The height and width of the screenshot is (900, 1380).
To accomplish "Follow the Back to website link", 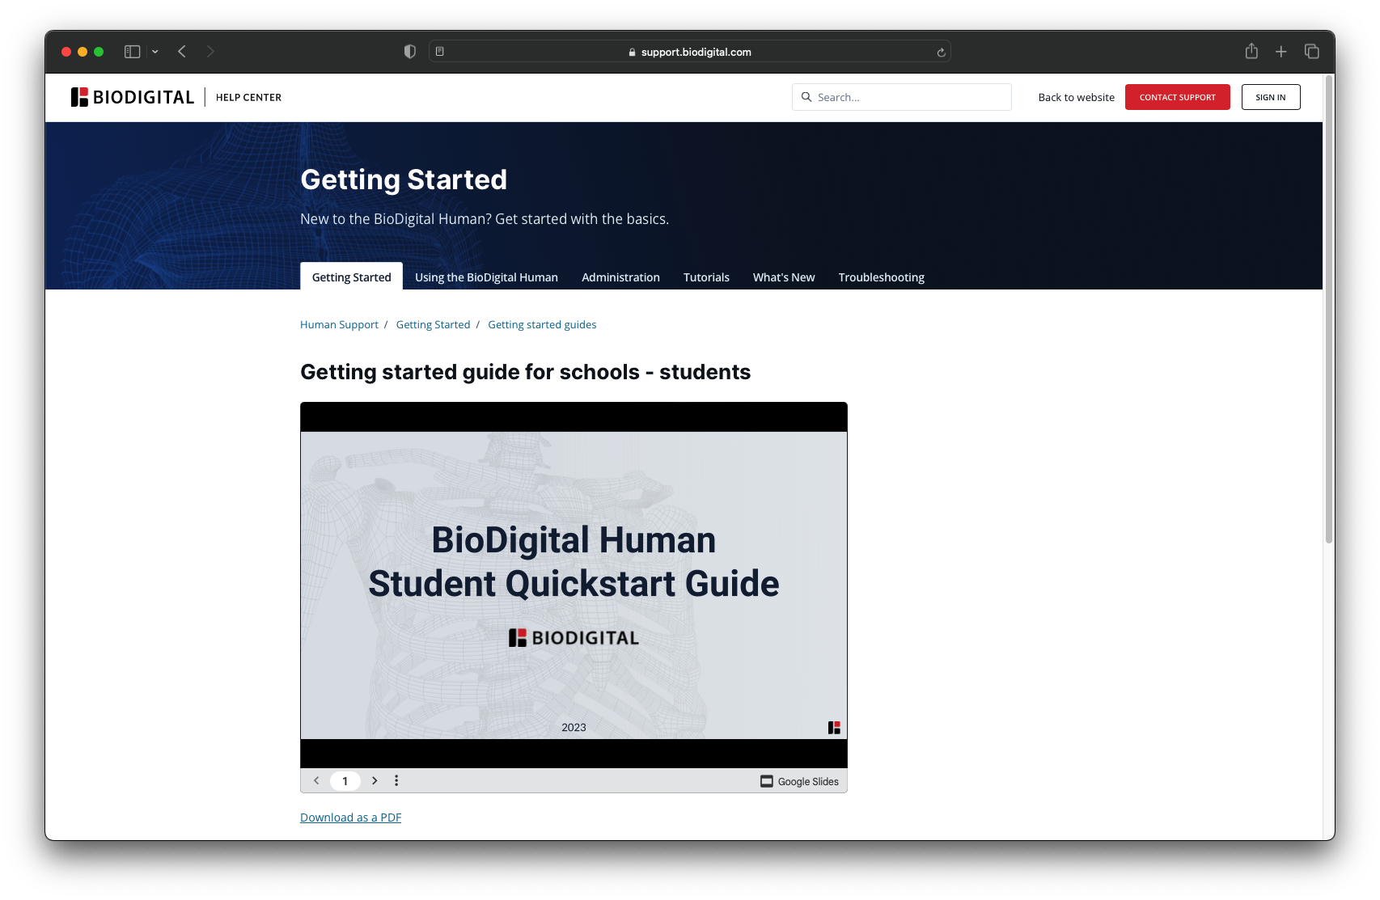I will pyautogui.click(x=1076, y=97).
